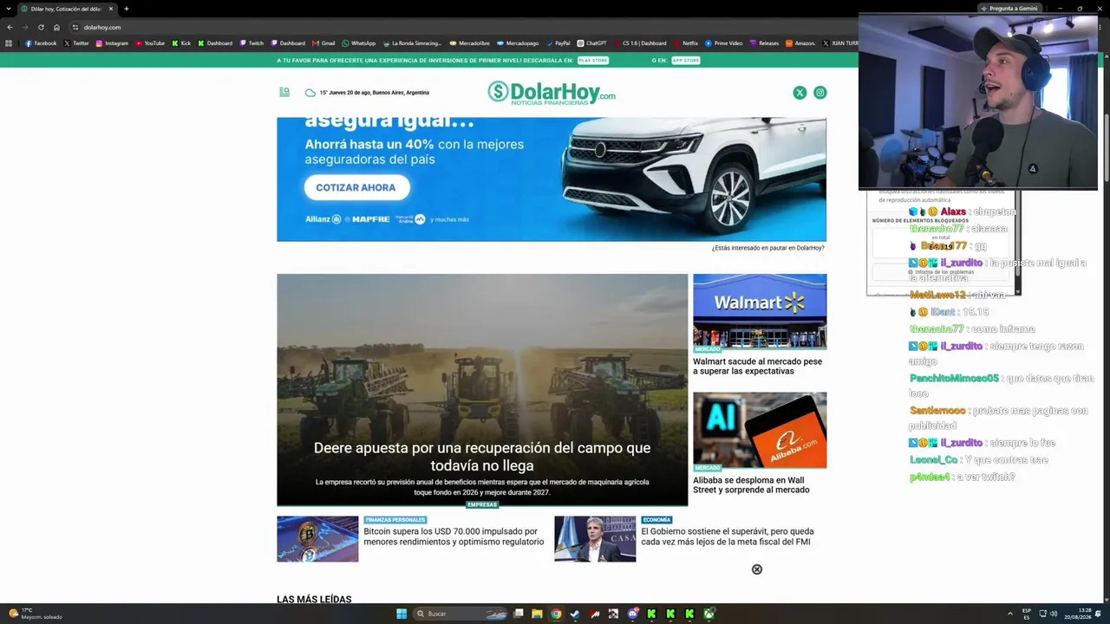Open the Prime Video bookmark
1110x624 pixels.
click(724, 43)
